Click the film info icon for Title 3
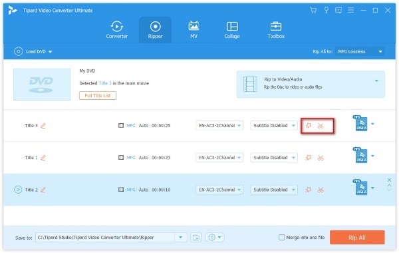Screen dimensions: 399x253 (x=121, y=126)
